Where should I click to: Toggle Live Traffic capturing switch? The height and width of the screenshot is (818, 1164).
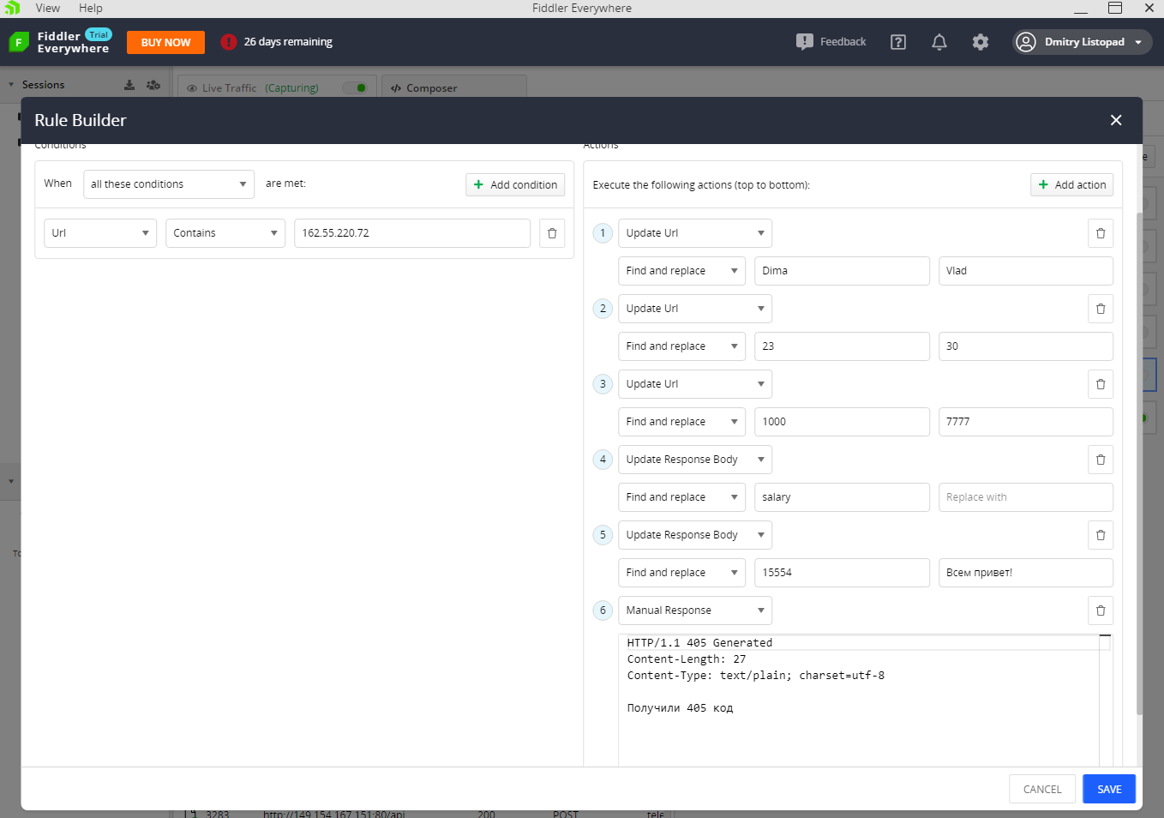[357, 87]
